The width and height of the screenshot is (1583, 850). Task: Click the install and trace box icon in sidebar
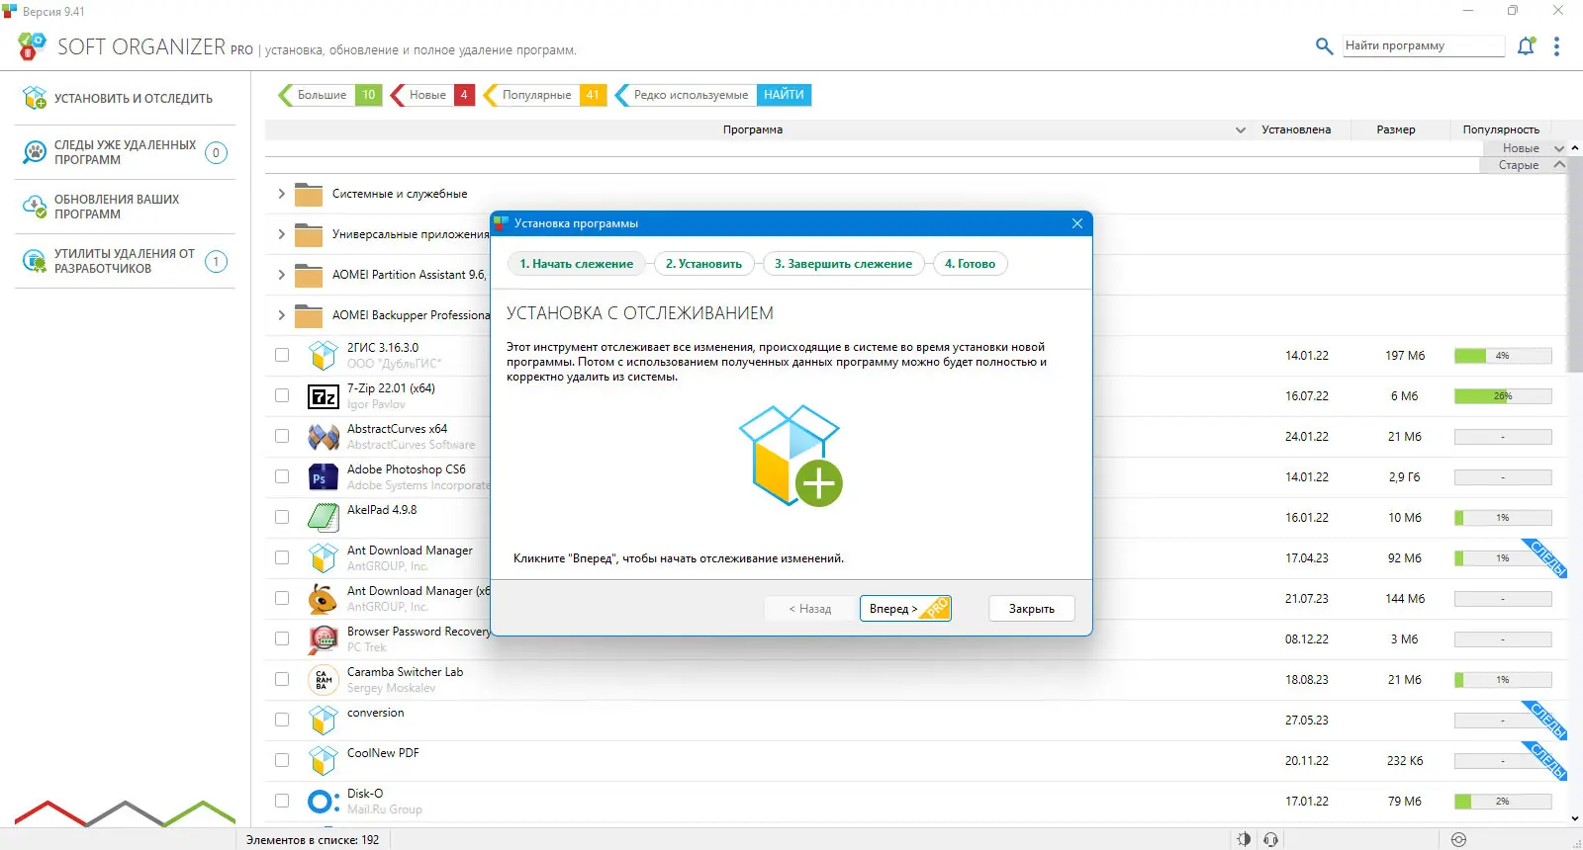pyautogui.click(x=35, y=98)
